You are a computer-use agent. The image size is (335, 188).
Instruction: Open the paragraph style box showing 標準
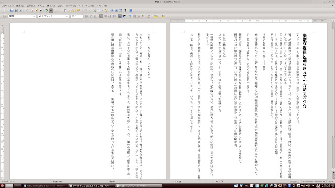pyautogui.click(x=22, y=16)
